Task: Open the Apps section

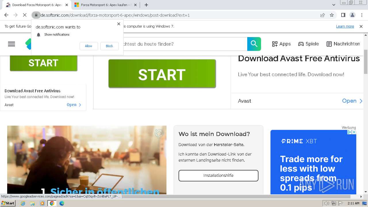Action: point(281,44)
